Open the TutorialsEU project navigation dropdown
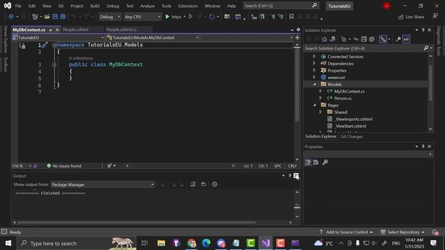The width and height of the screenshot is (445, 250). 58,37
